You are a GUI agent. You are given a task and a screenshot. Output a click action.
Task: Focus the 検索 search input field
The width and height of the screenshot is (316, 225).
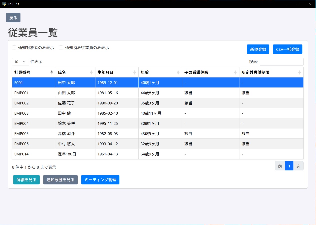click(281, 62)
